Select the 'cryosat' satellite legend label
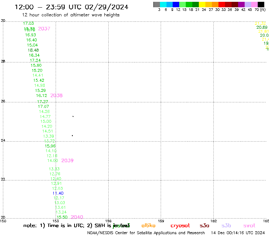Image resolution: width=269 pixels, height=236 pixels. coord(180,226)
